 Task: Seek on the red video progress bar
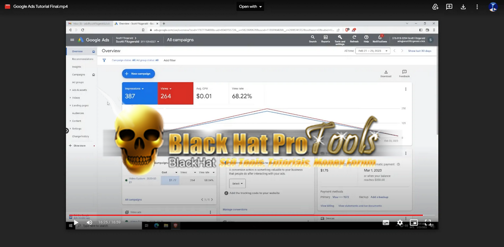[x=251, y=215]
